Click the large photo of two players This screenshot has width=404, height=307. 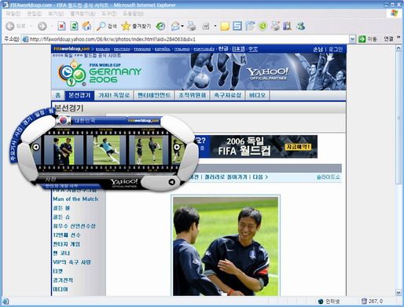tap(226, 247)
